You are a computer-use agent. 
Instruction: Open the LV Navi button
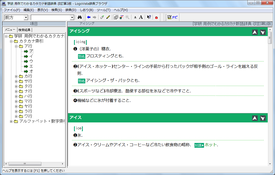click(x=172, y=17)
